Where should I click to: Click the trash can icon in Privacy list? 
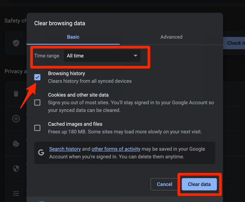(x=16, y=94)
